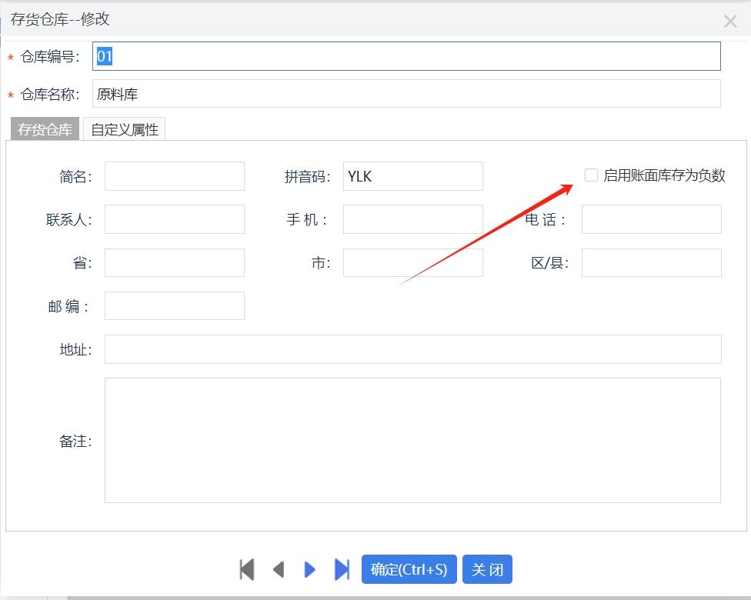Viewport: 751px width, 600px height.
Task: Focus the 省 input field
Action: [x=175, y=262]
